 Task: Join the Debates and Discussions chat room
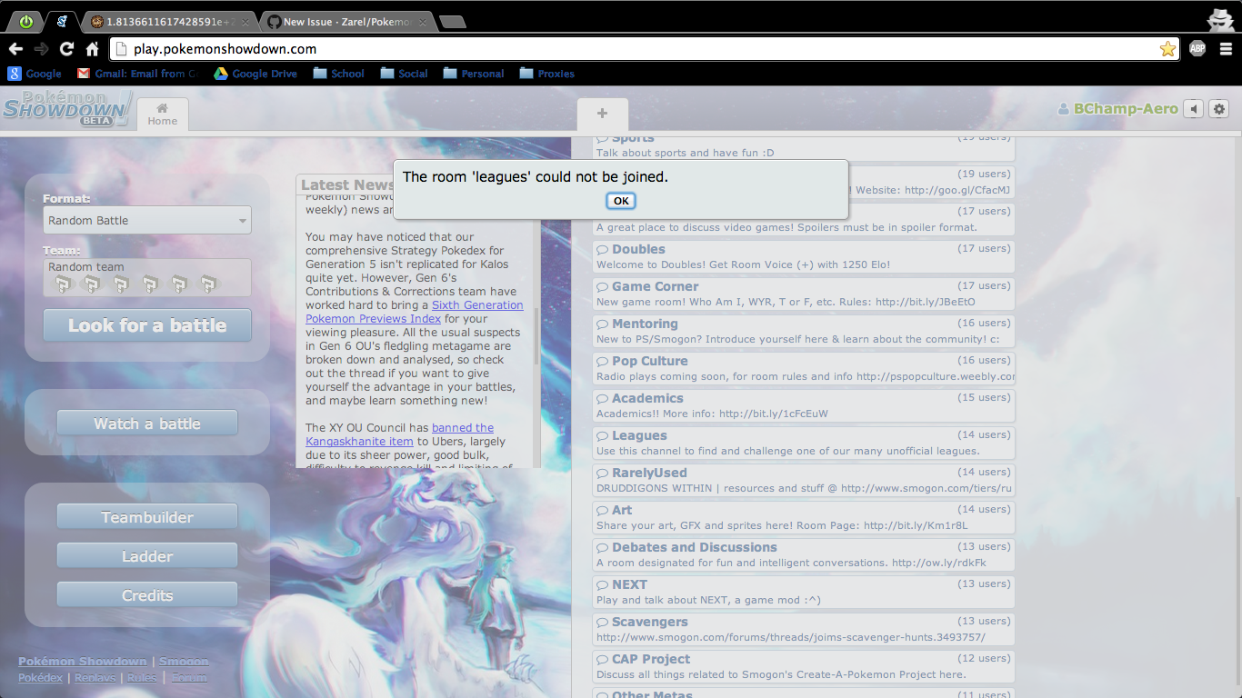click(804, 554)
